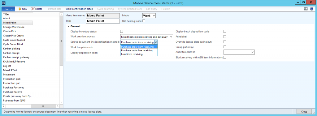Click the Cycle counting toolbar item
Screen dimensions: 317x116
click(x=105, y=9)
